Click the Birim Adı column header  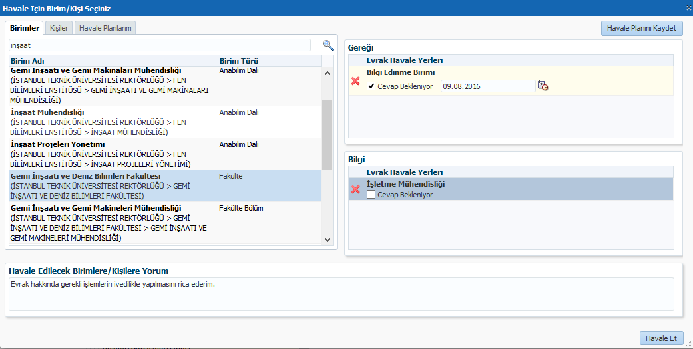coord(114,61)
